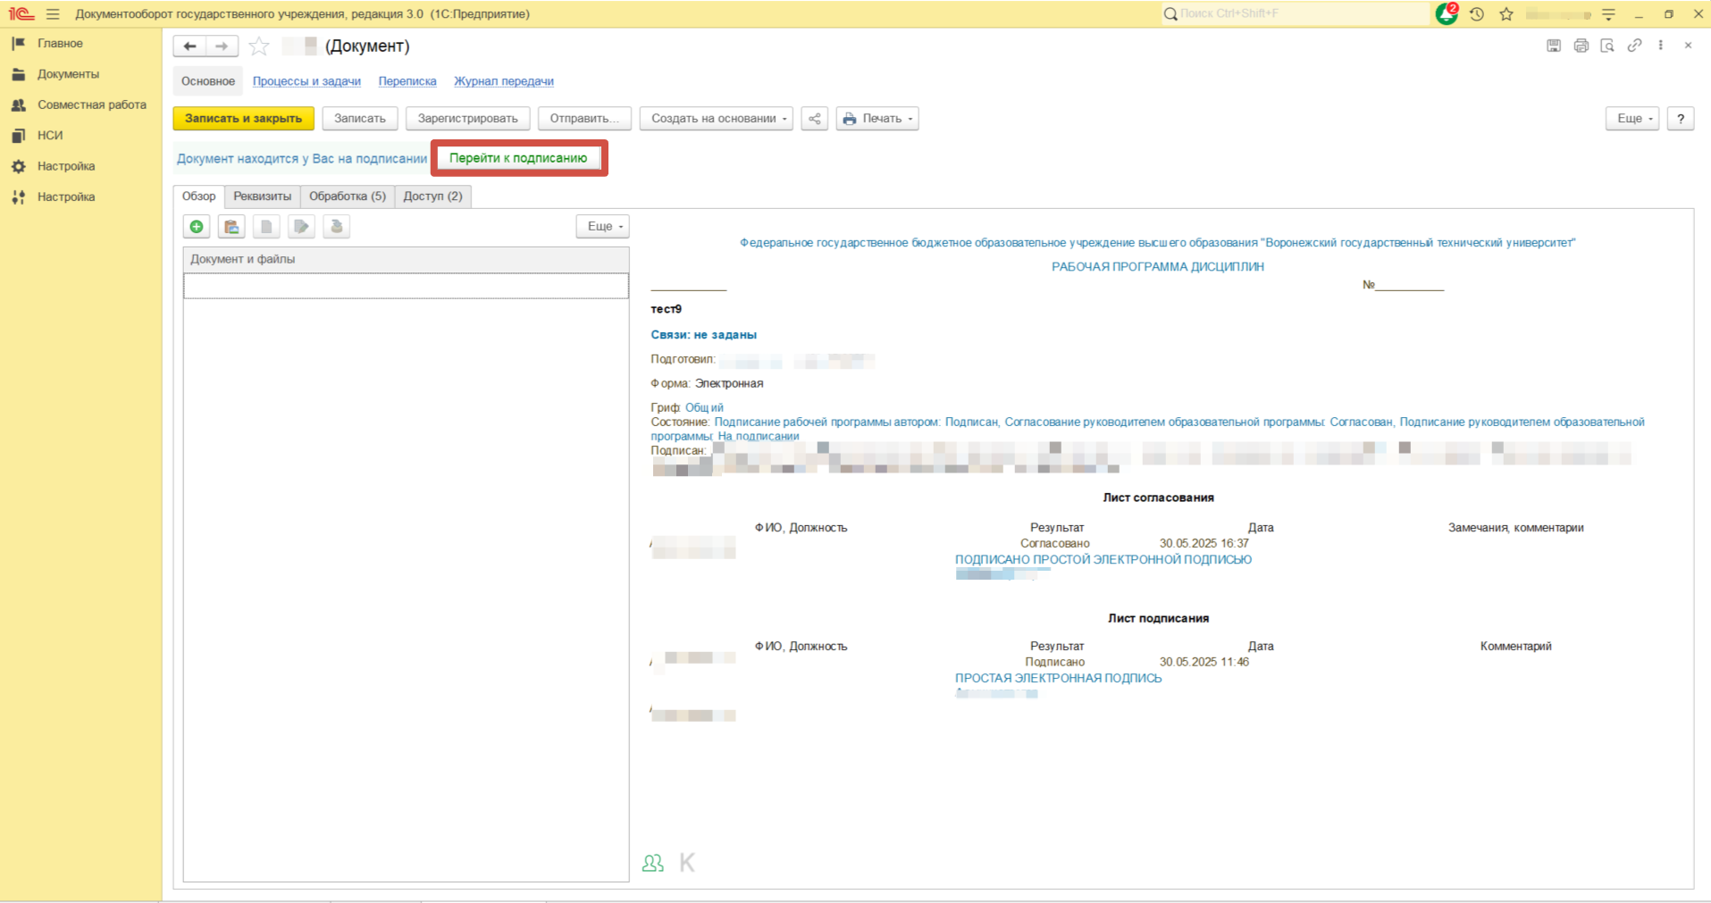Click the back navigation arrow
1711x903 pixels.
pyautogui.click(x=189, y=46)
